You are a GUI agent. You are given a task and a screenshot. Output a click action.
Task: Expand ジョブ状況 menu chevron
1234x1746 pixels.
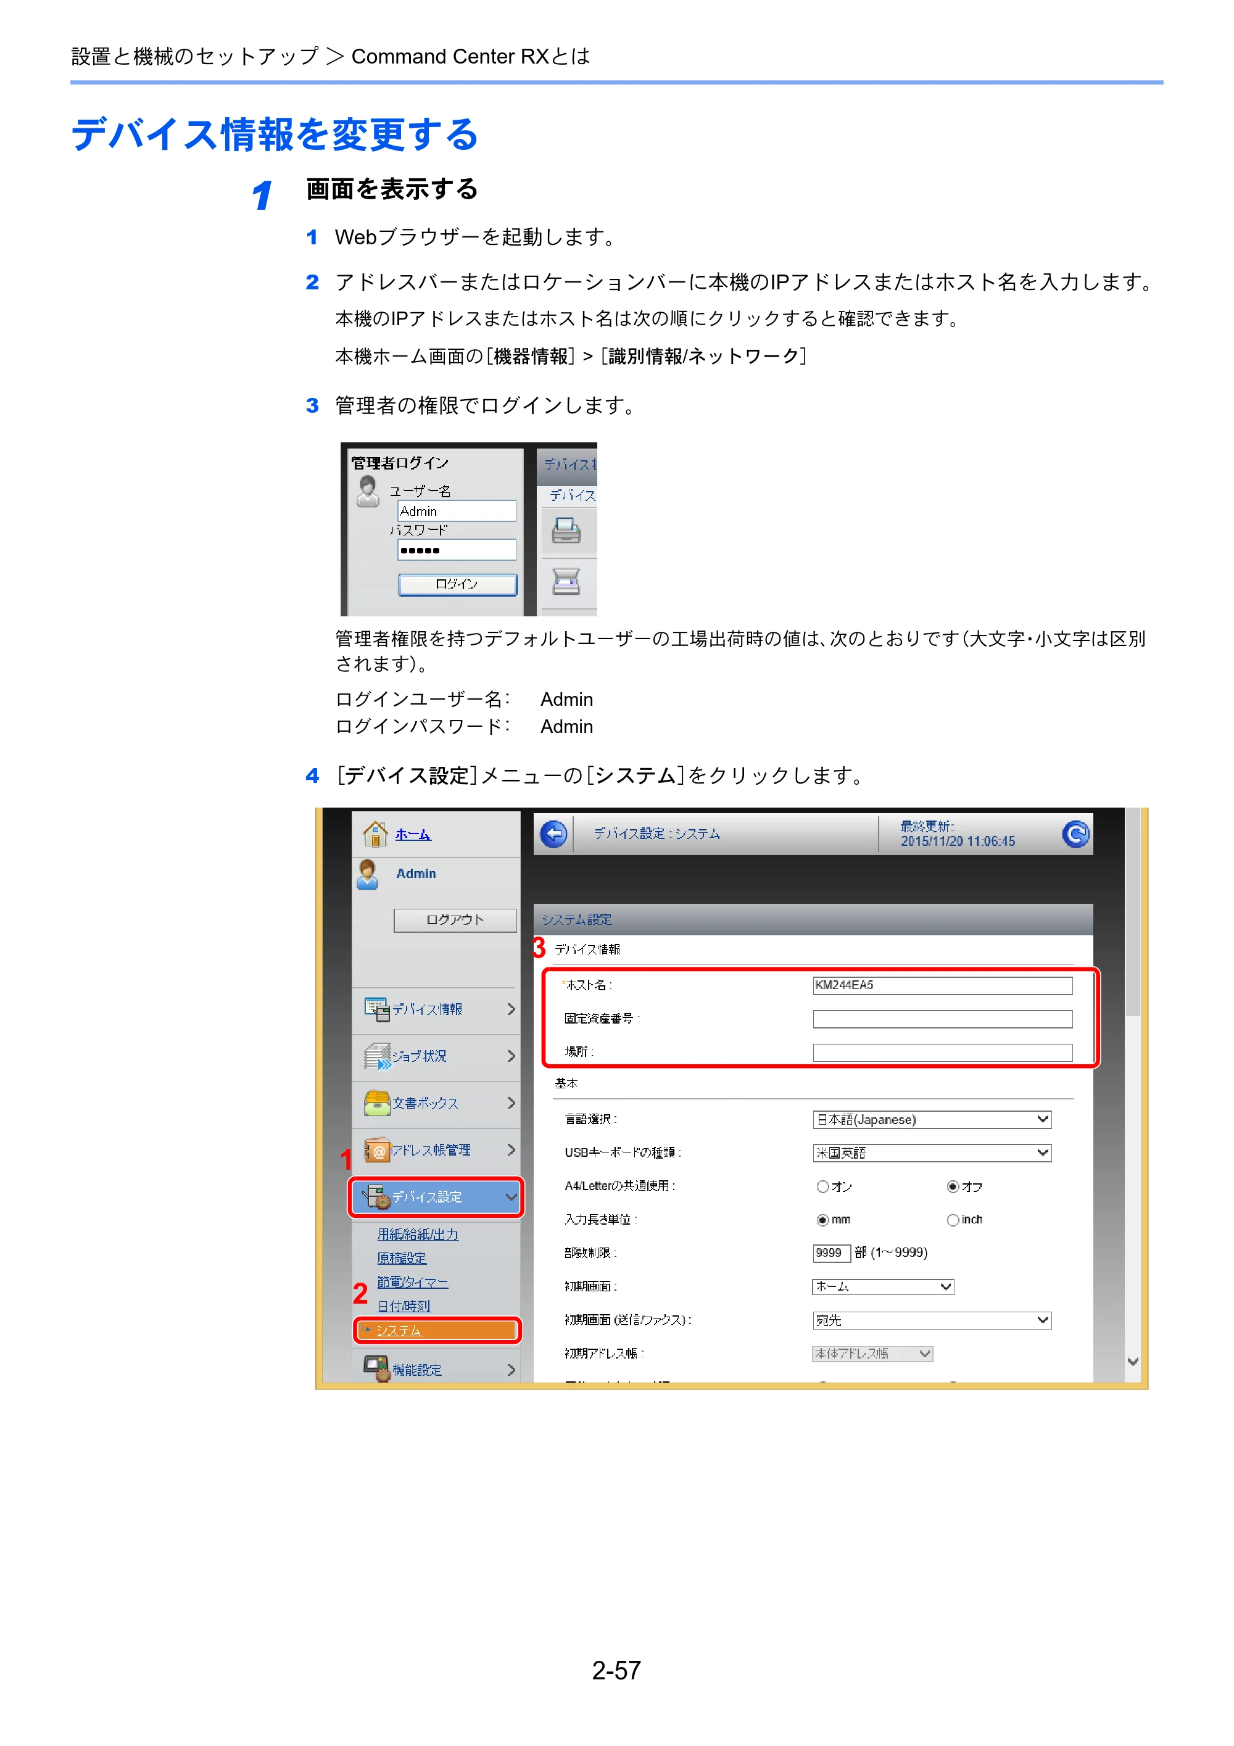coord(511,1056)
